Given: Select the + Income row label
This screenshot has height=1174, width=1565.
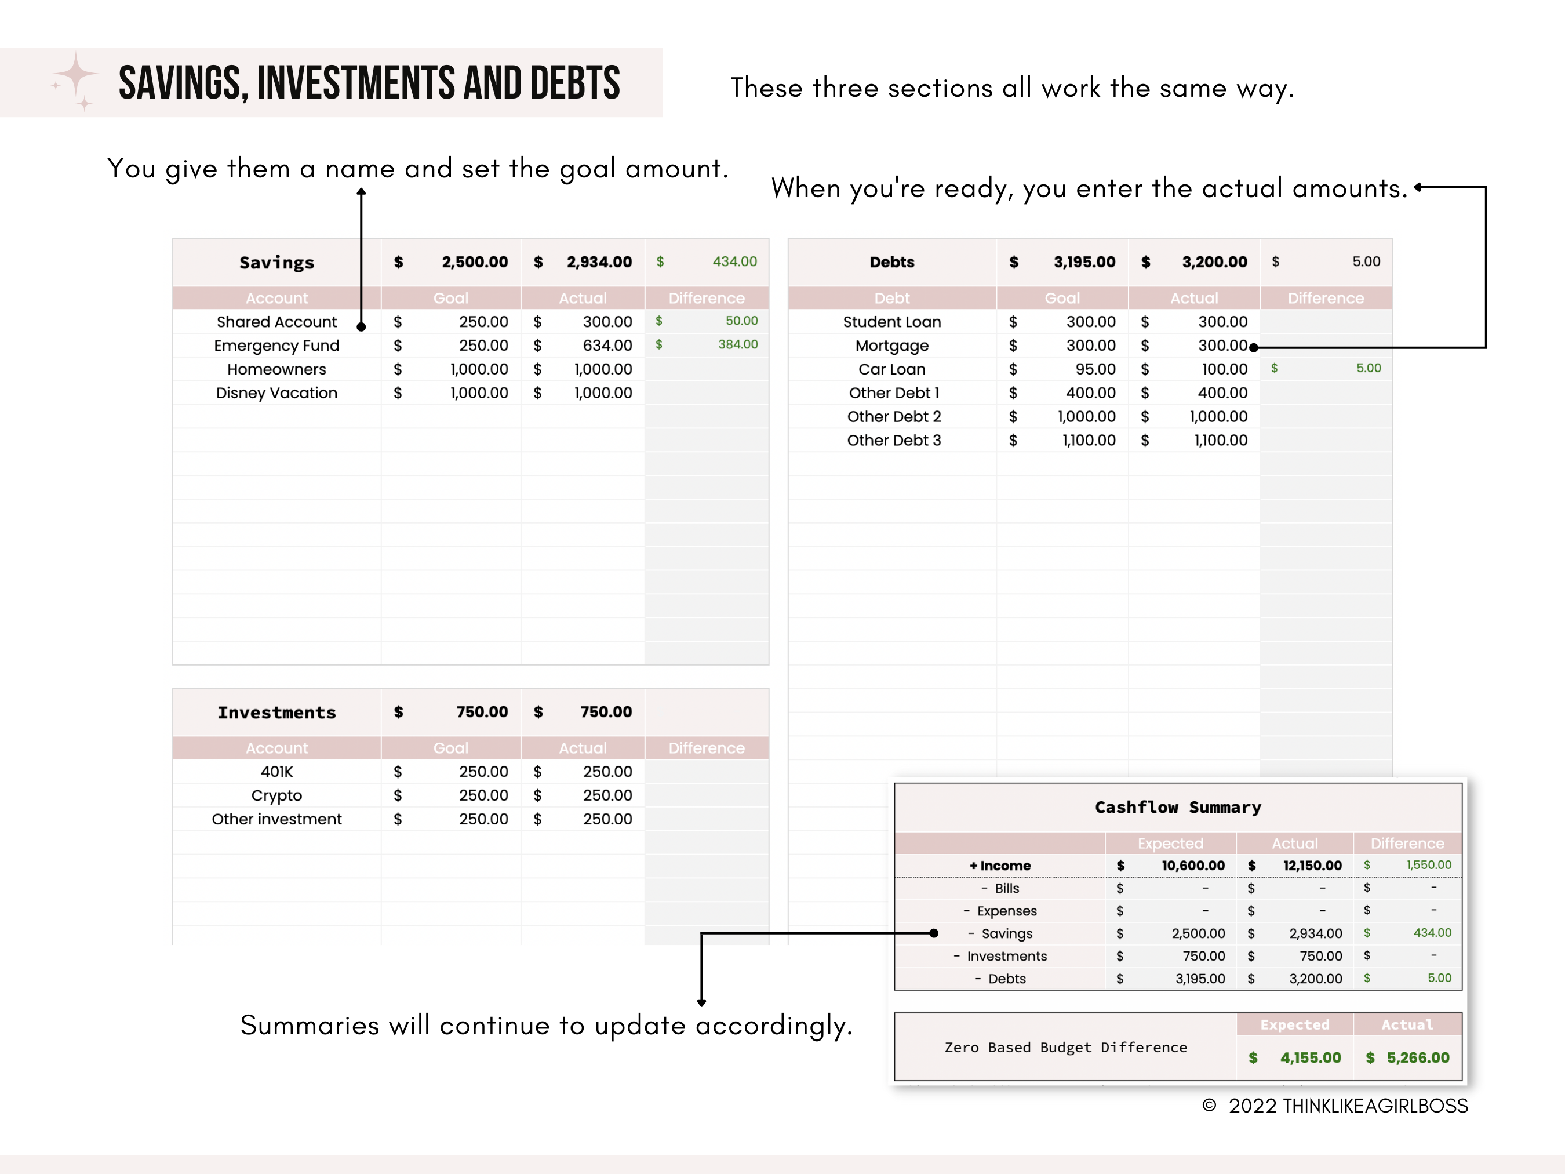Looking at the screenshot, I should 1000,865.
